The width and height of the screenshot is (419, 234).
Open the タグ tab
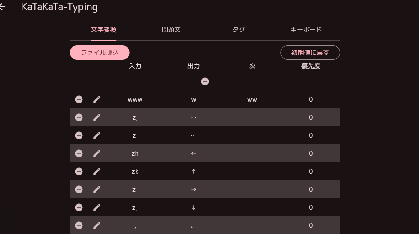pos(239,30)
